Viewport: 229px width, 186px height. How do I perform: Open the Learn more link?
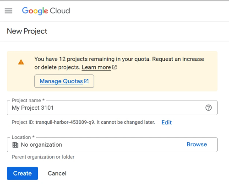96,67
